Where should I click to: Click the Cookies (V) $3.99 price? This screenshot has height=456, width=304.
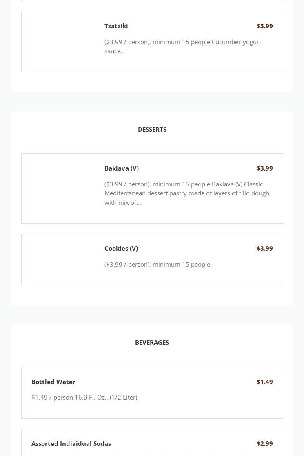pyautogui.click(x=264, y=248)
